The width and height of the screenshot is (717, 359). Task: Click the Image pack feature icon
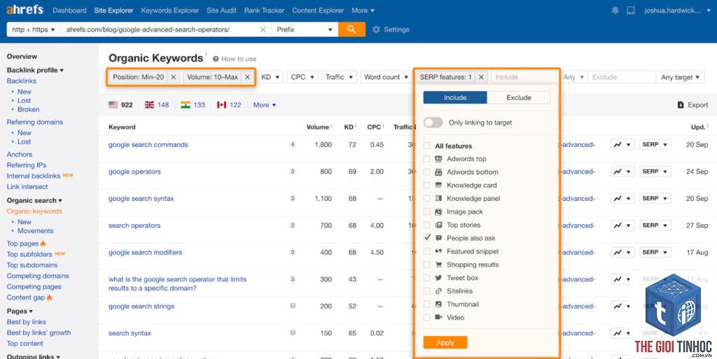[x=438, y=212]
